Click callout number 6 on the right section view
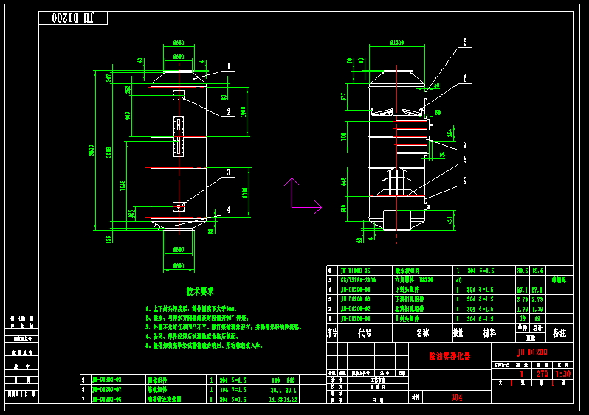589x415 pixels. 465,78
